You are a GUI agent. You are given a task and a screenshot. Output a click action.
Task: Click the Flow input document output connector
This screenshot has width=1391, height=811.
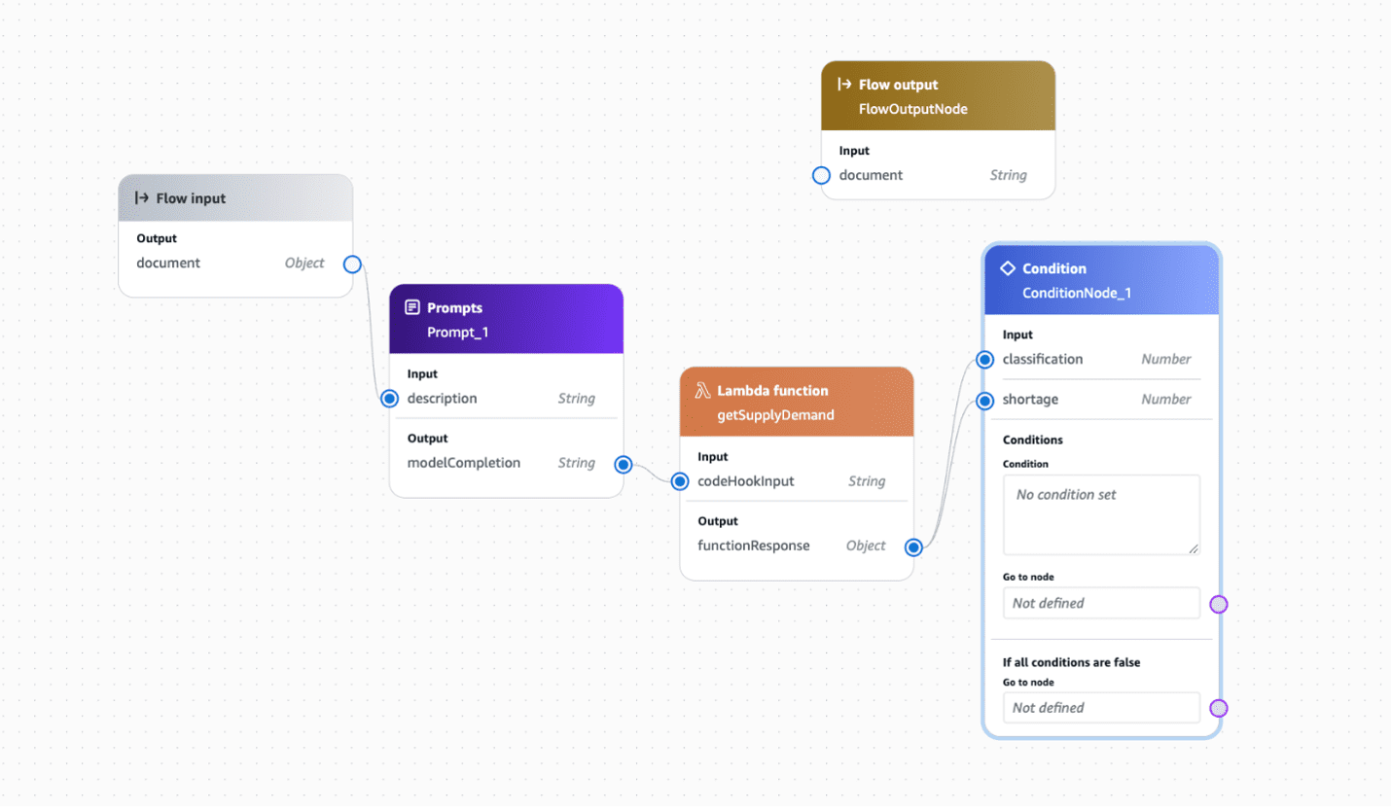point(352,264)
